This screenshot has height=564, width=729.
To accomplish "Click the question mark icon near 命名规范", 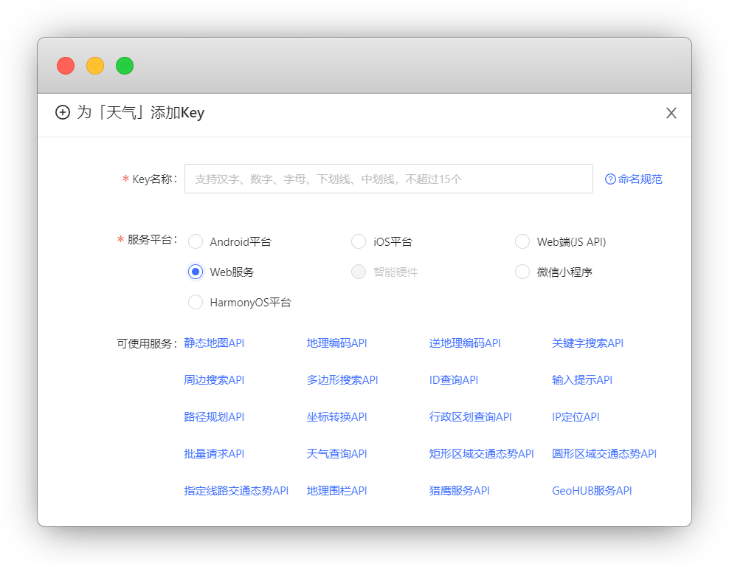I will tap(610, 179).
